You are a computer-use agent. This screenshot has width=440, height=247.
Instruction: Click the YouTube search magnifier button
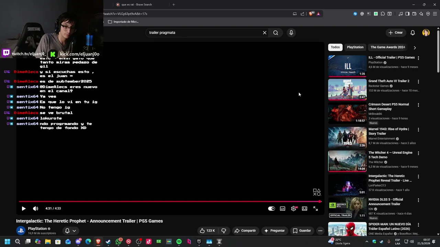[x=276, y=33]
